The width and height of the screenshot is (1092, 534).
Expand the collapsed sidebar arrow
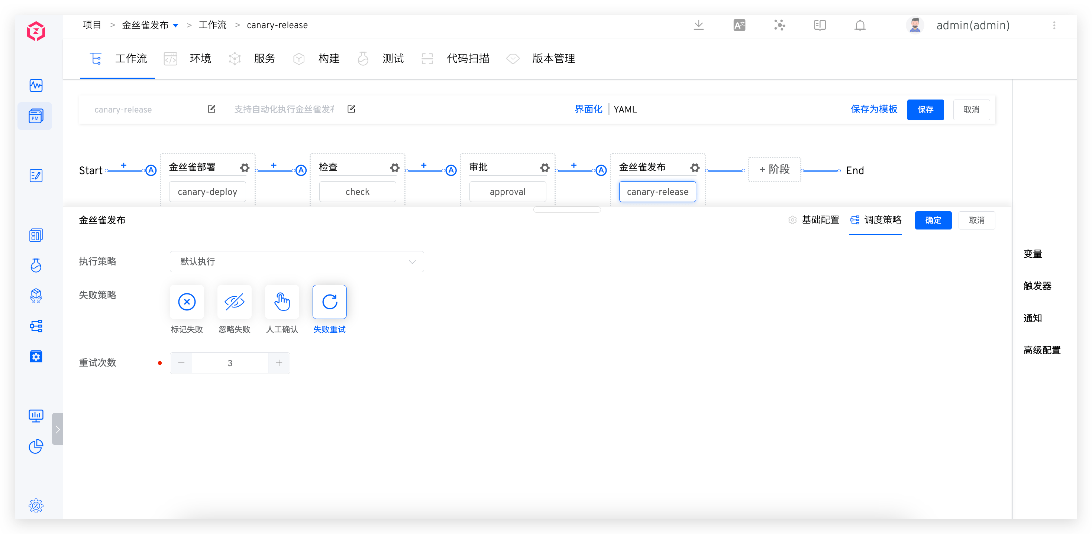click(x=58, y=429)
